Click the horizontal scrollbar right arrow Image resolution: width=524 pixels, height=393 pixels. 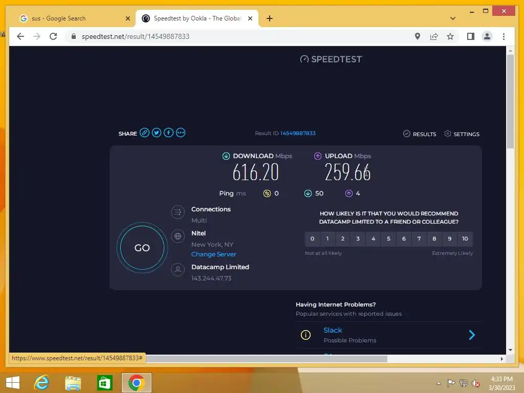click(x=501, y=359)
